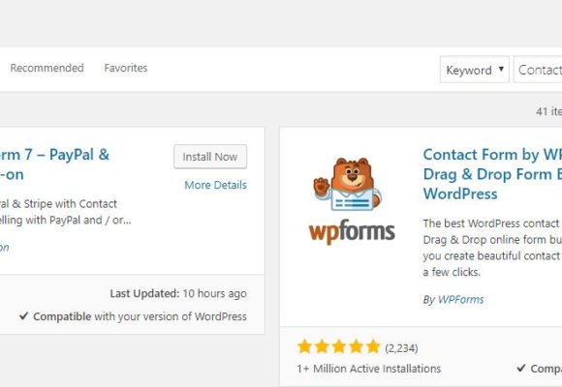The image size is (562, 387).
Task: Click the WPForms bear mascot icon
Action: click(347, 184)
